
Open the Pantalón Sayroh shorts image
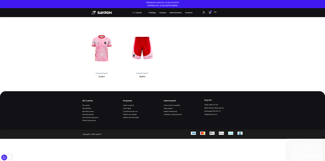coord(142,48)
